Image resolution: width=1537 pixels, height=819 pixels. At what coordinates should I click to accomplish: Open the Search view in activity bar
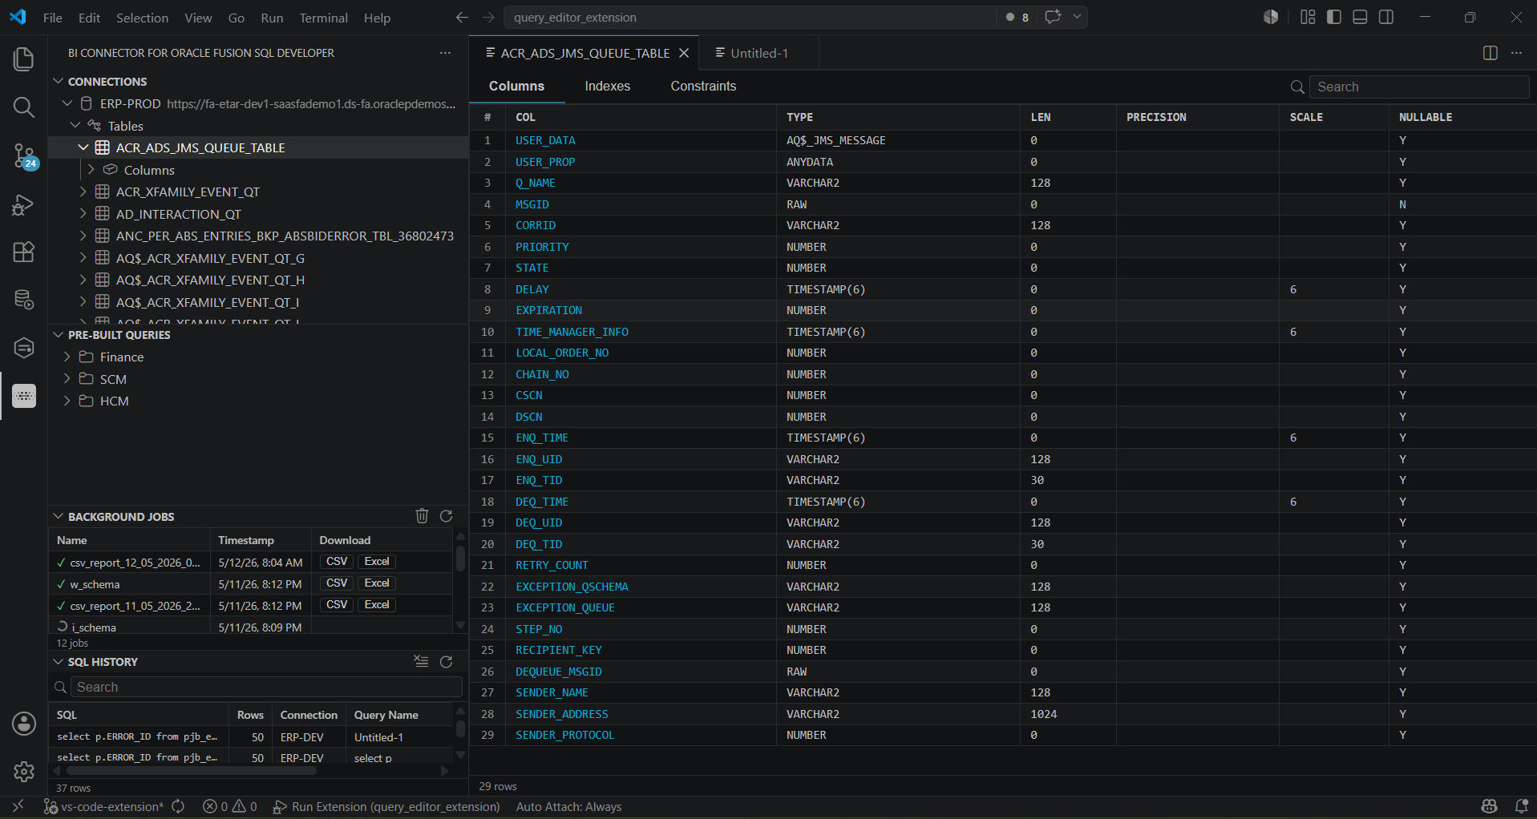pos(24,107)
